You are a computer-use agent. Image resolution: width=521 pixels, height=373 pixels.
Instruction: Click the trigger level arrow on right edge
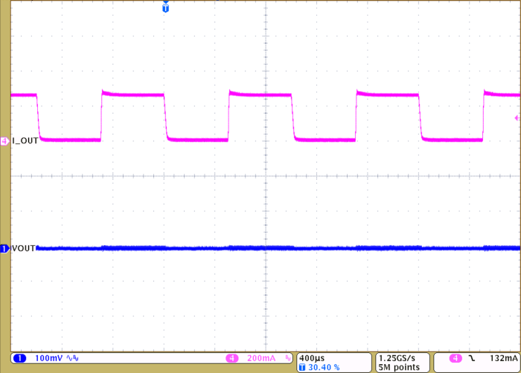click(517, 118)
